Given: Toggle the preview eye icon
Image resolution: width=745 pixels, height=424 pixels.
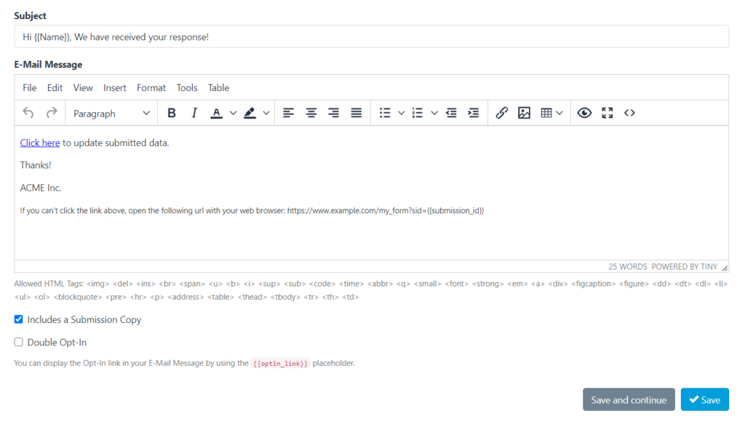Looking at the screenshot, I should coord(584,113).
